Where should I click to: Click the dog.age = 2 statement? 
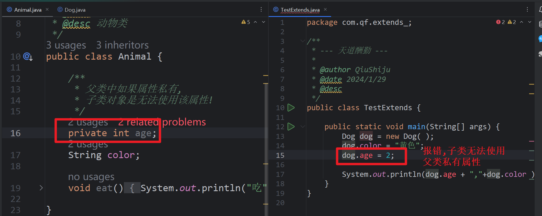tap(368, 155)
